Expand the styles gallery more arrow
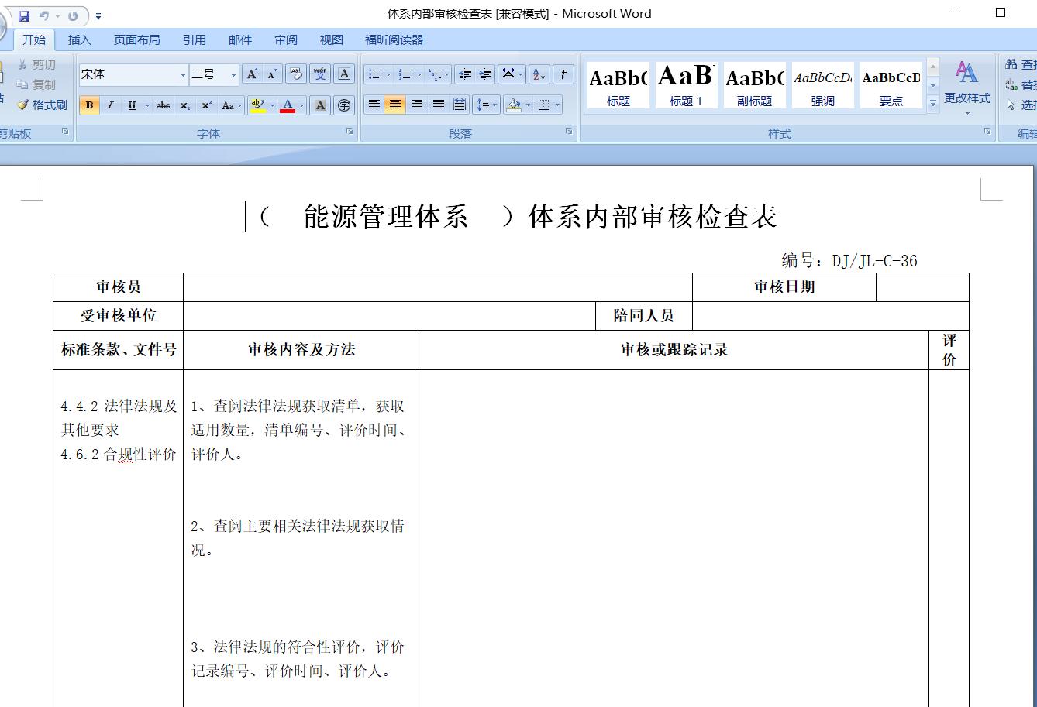This screenshot has height=707, width=1037. tap(933, 102)
